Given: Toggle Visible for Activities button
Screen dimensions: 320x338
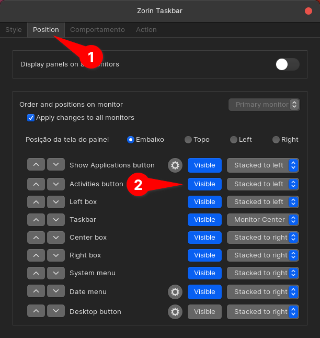Looking at the screenshot, I should [204, 184].
